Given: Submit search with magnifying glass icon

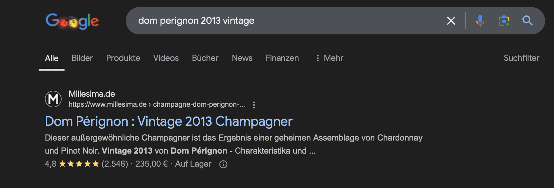Looking at the screenshot, I should (528, 21).
